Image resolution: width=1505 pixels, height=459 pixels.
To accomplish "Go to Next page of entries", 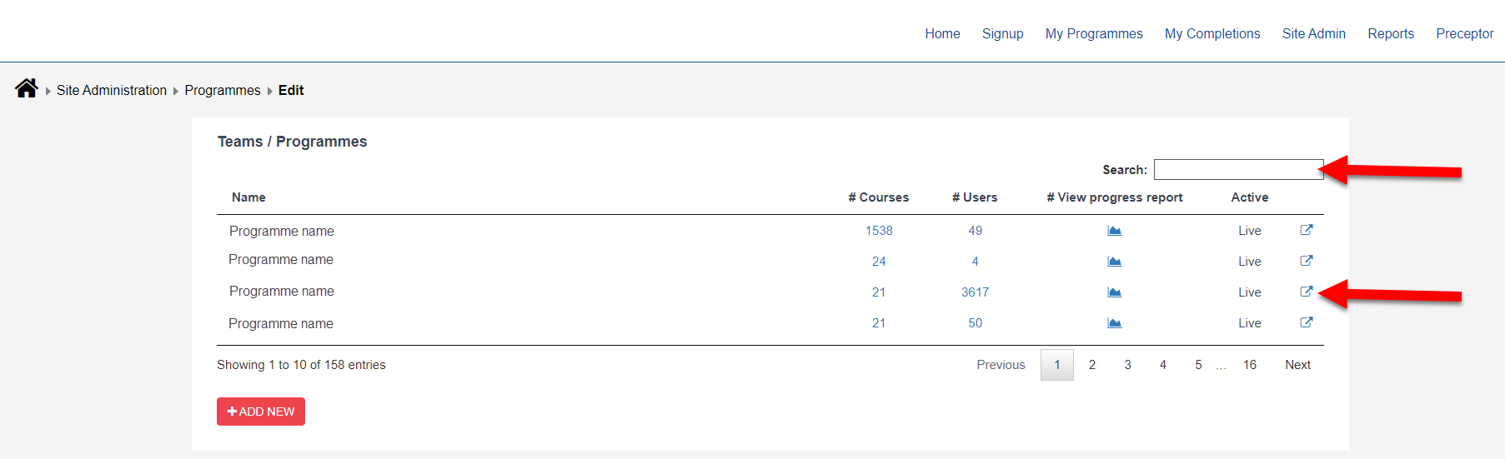I will coord(1297,365).
